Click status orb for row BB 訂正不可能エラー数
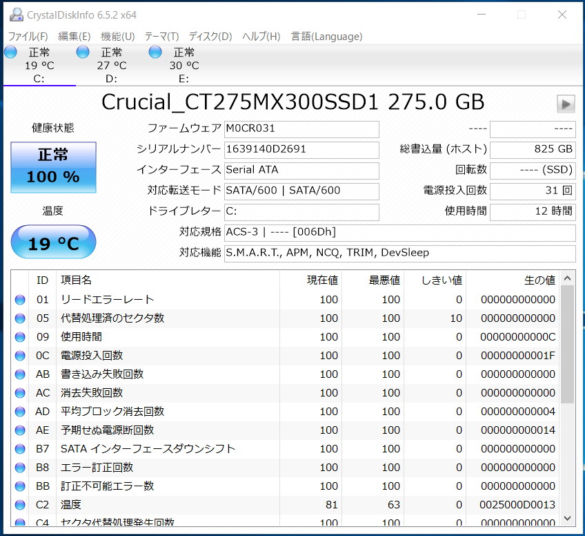The height and width of the screenshot is (536, 585). coord(20,486)
